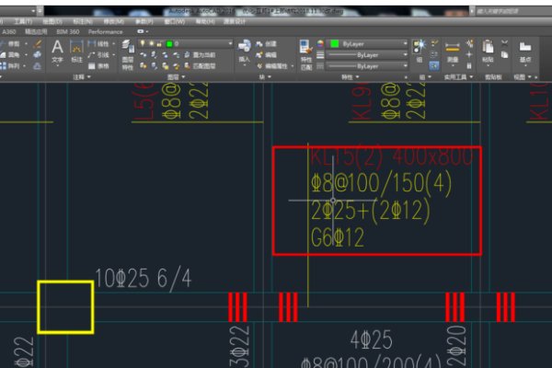Screen dimensions: 552x368
Task: Open the ByLayer color dropdown
Action: point(405,43)
